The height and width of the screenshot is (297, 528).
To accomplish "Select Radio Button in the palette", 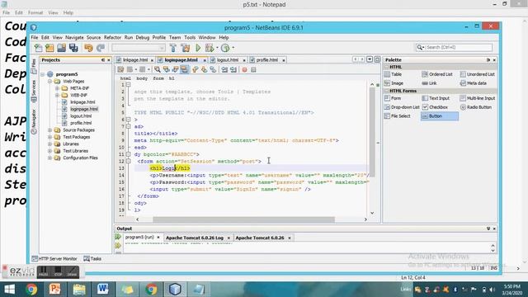I will tap(476, 107).
